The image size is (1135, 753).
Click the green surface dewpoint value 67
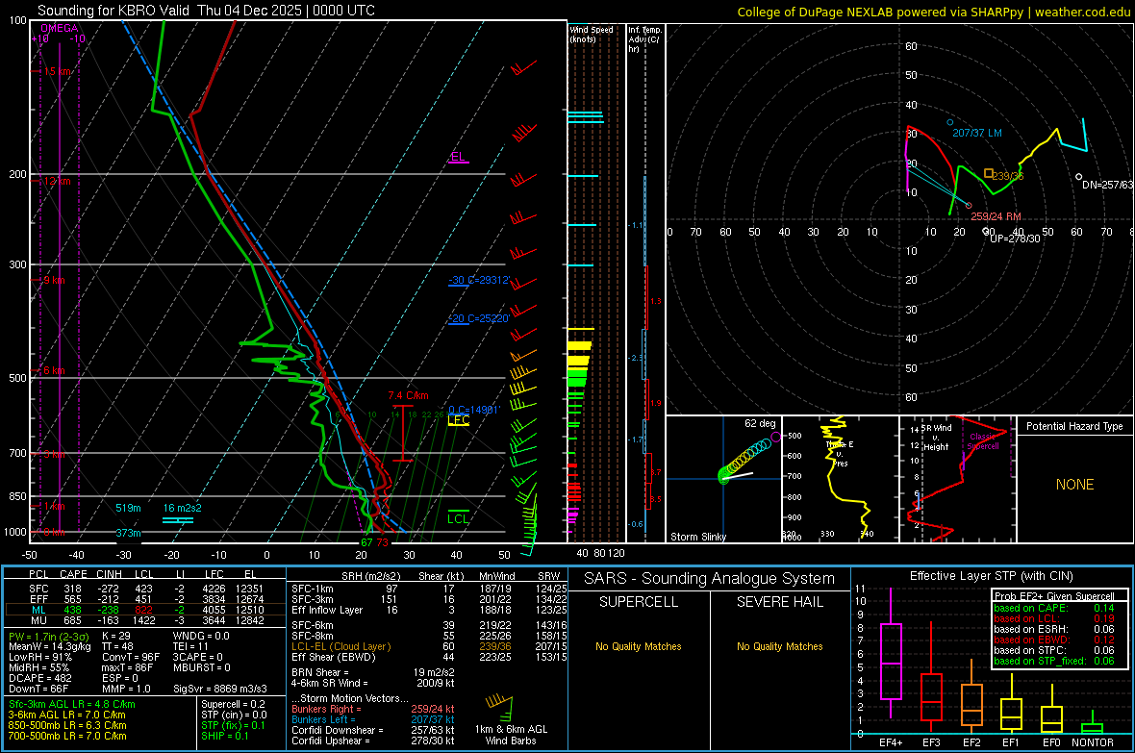[x=367, y=542]
